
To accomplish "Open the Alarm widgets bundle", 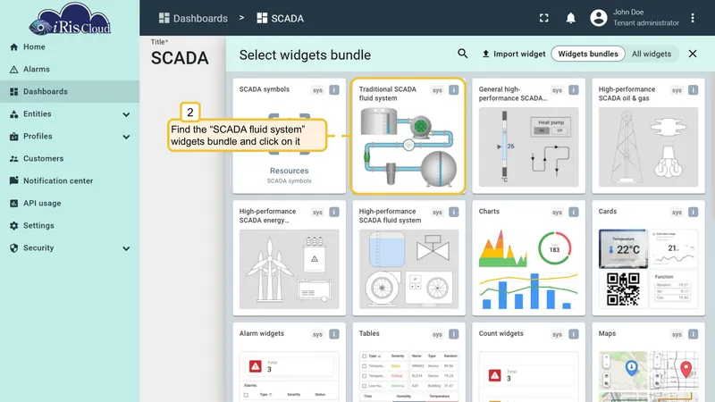I will pos(289,363).
